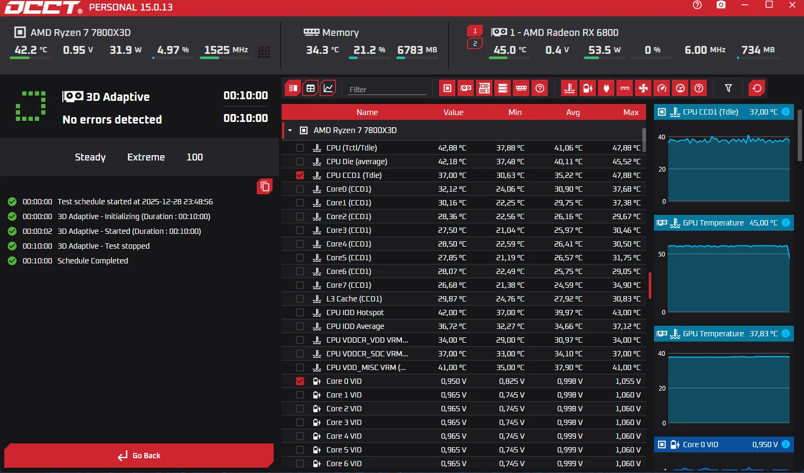Filter sensors by storage hardware

click(503, 88)
